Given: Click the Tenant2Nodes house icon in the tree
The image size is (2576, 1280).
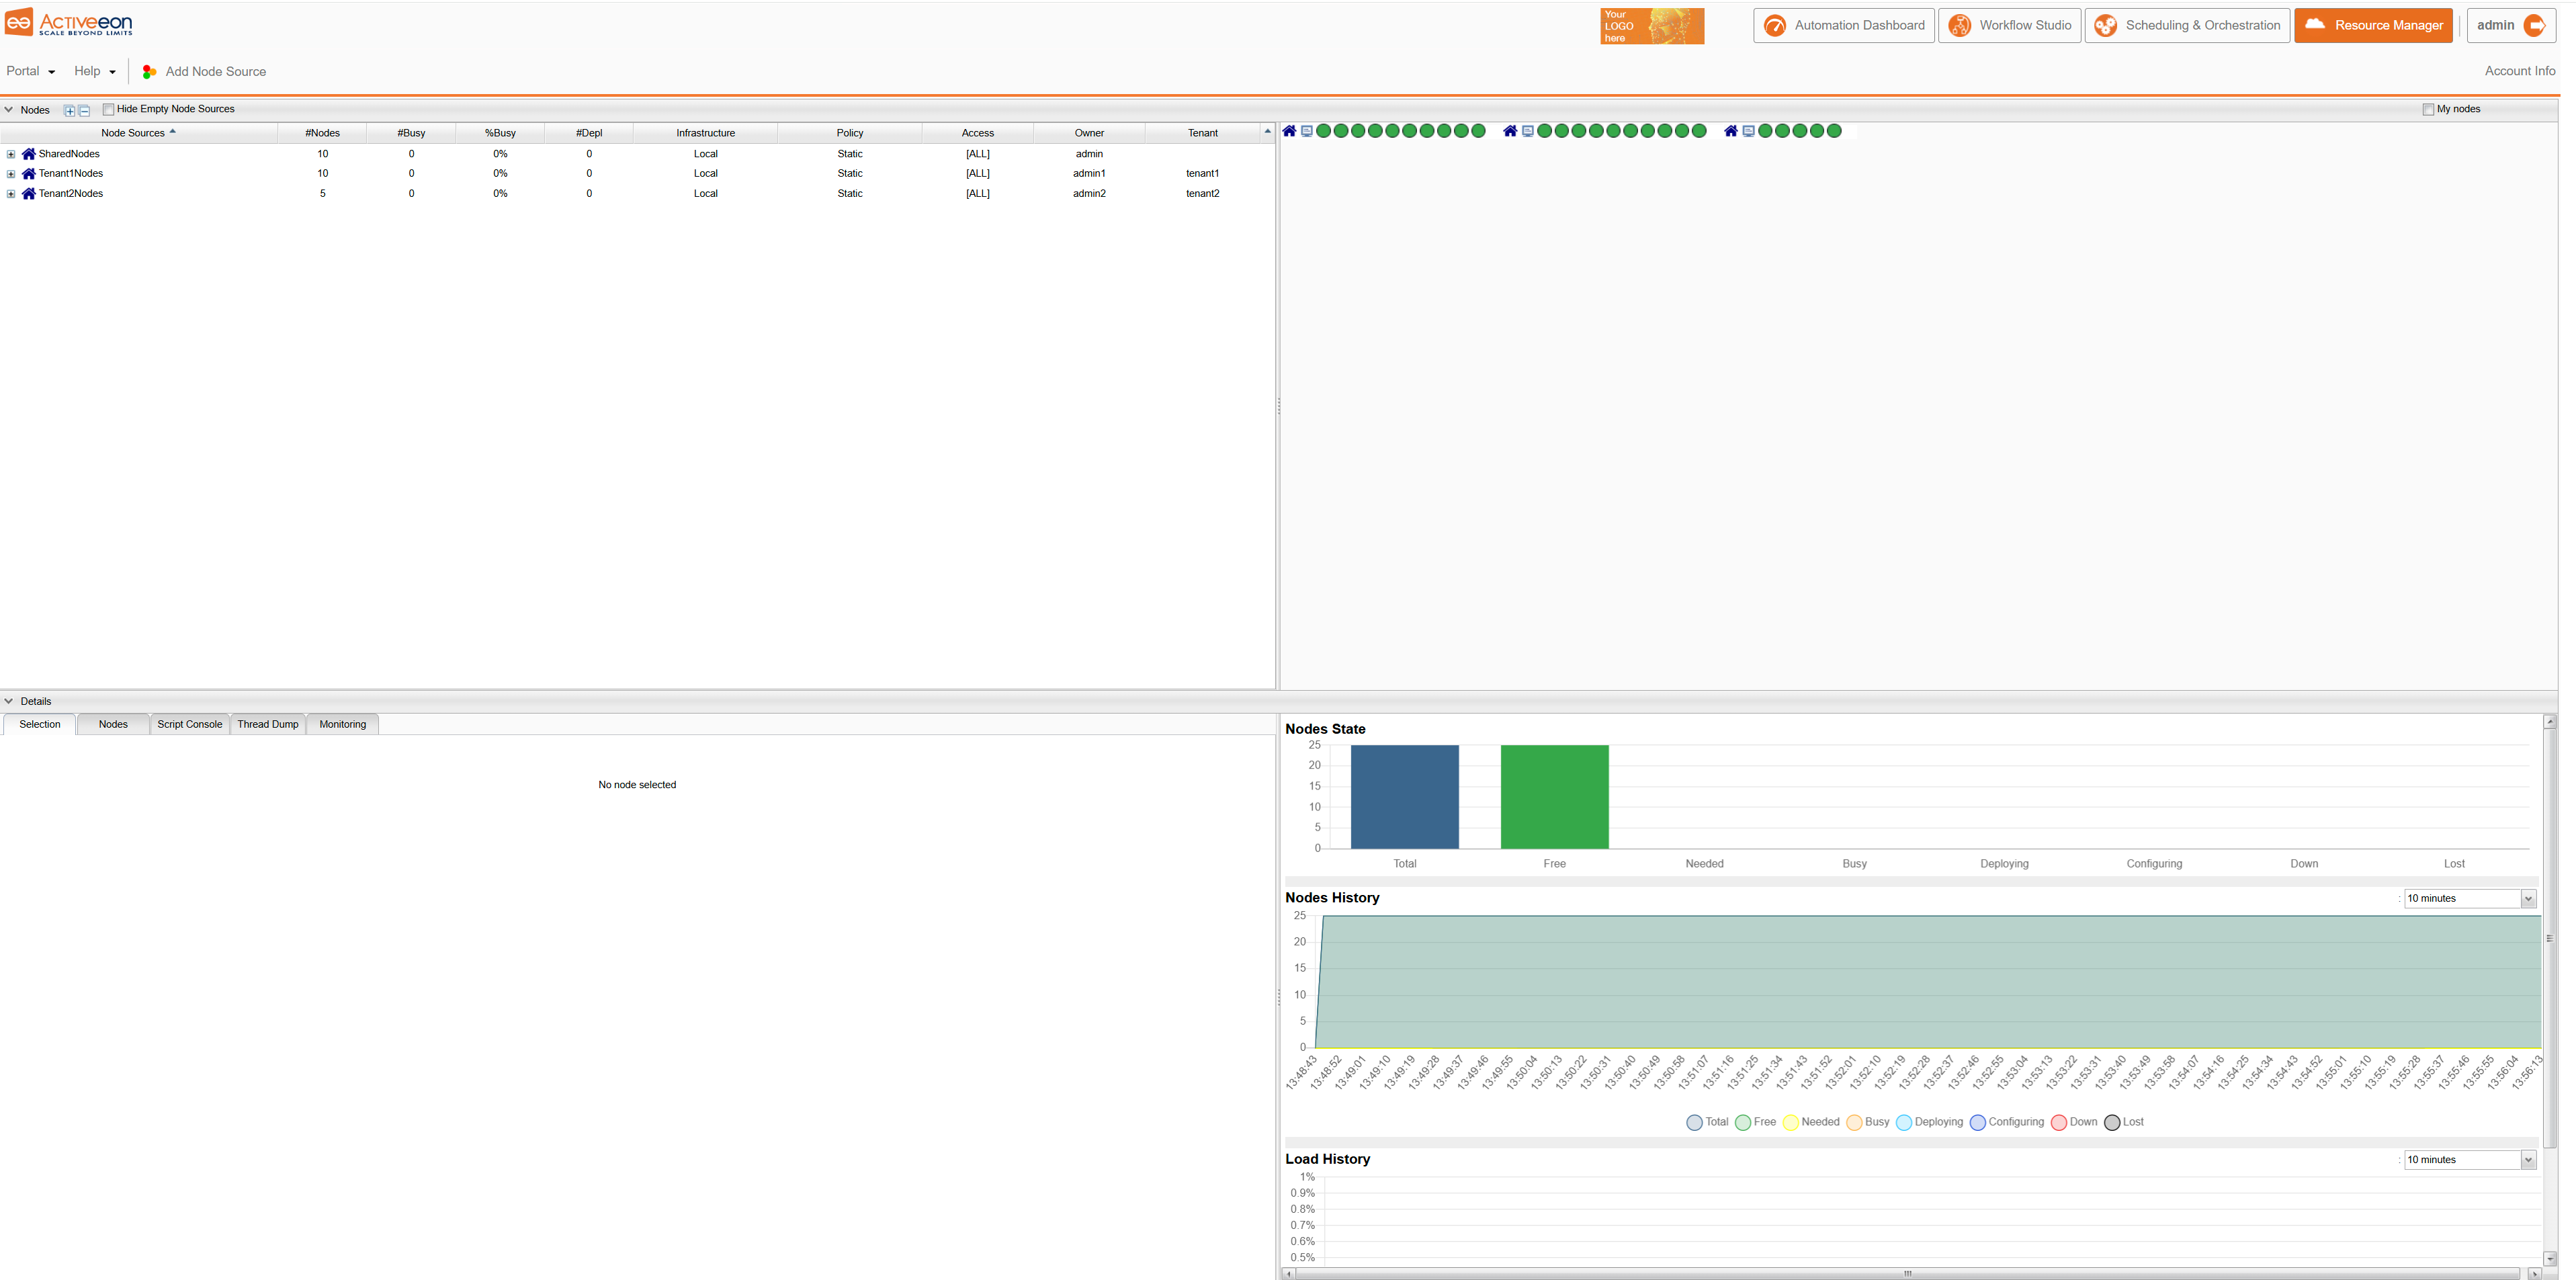Looking at the screenshot, I should click(x=29, y=194).
